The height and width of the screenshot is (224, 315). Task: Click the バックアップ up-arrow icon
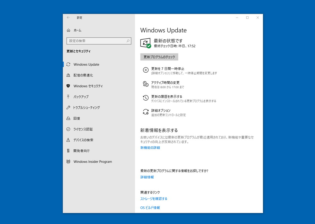(68, 97)
